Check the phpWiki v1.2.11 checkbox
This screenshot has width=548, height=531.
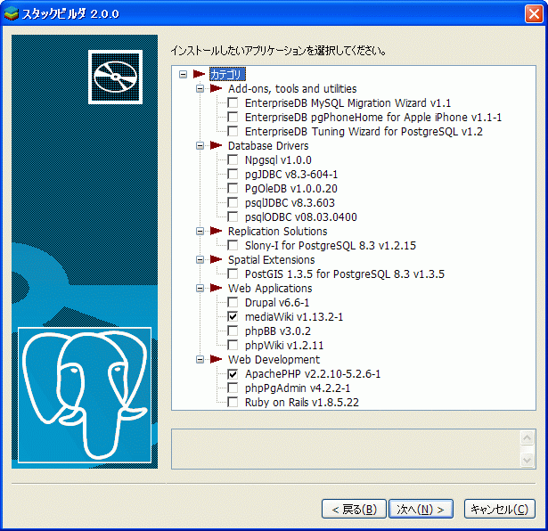click(233, 345)
